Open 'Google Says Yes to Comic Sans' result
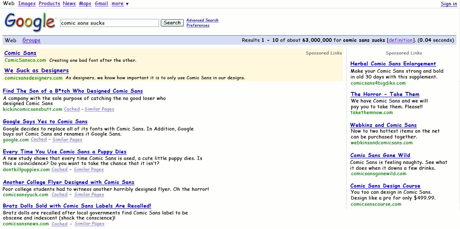Viewport: 460px width, 229px height. [x=45, y=121]
